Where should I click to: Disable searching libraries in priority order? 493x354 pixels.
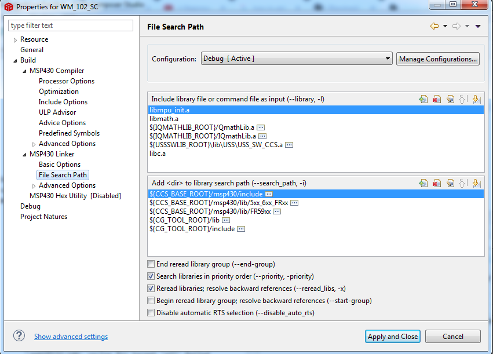pyautogui.click(x=151, y=276)
